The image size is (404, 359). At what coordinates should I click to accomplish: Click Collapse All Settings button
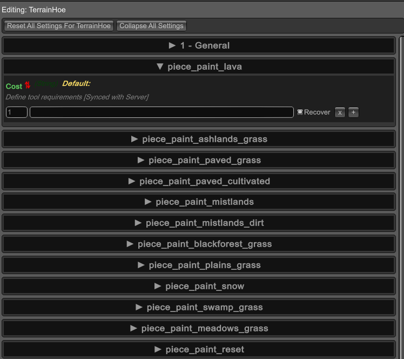[x=151, y=26]
